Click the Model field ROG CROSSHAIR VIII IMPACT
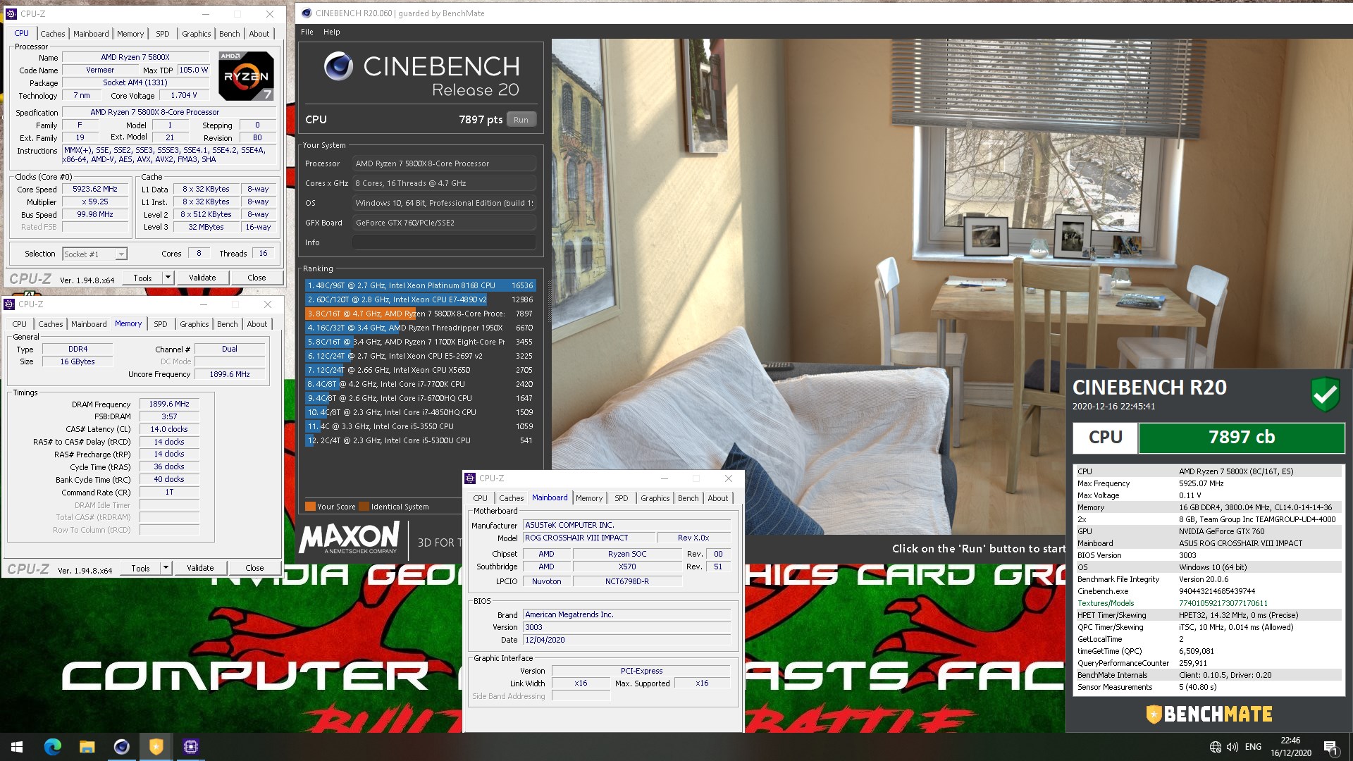Image resolution: width=1353 pixels, height=761 pixels. tap(589, 538)
